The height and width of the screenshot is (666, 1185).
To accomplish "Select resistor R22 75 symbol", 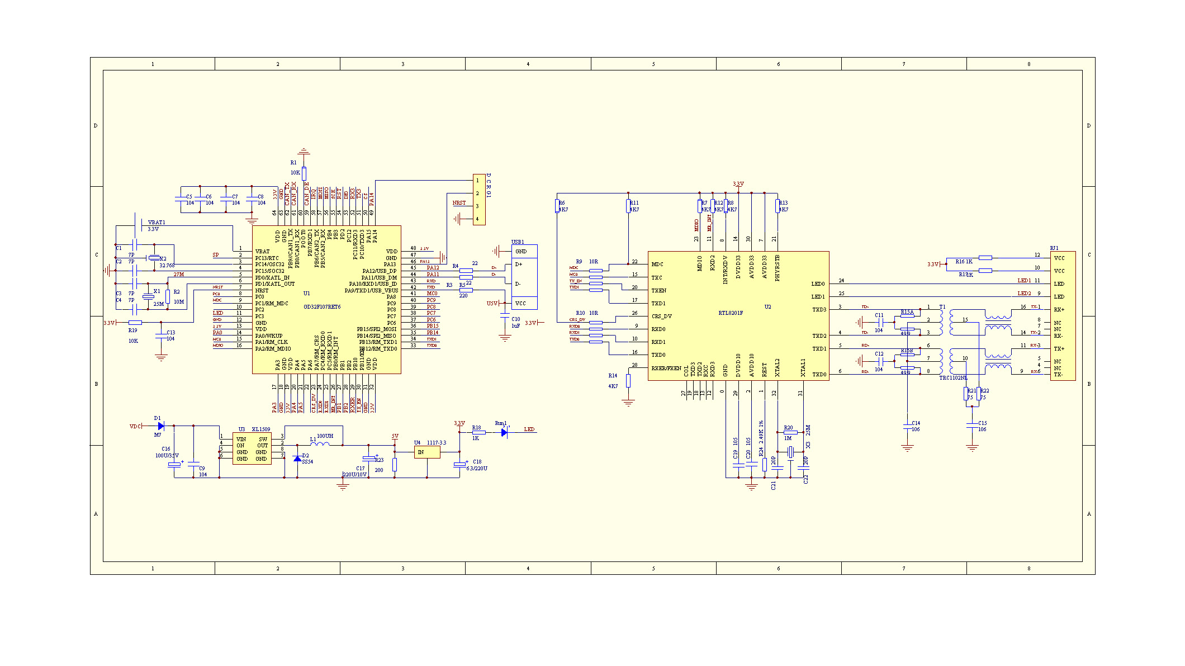I will (x=979, y=394).
